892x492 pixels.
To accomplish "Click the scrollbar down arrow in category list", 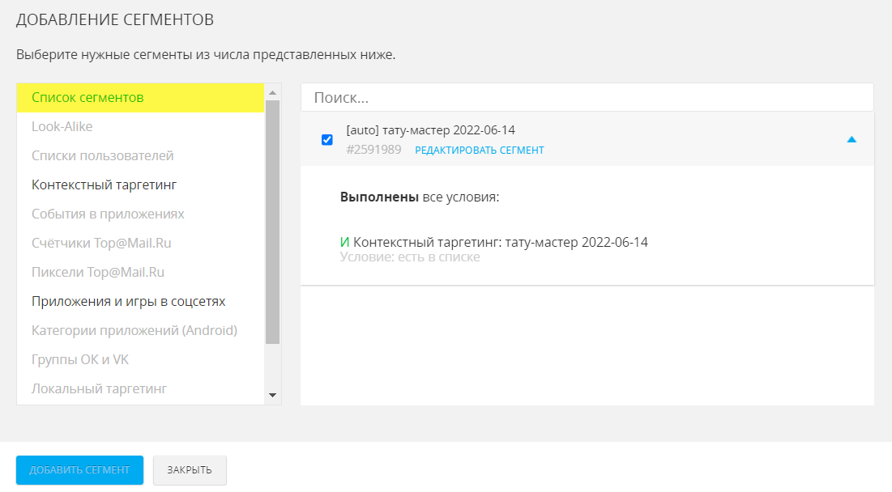I will [x=273, y=396].
